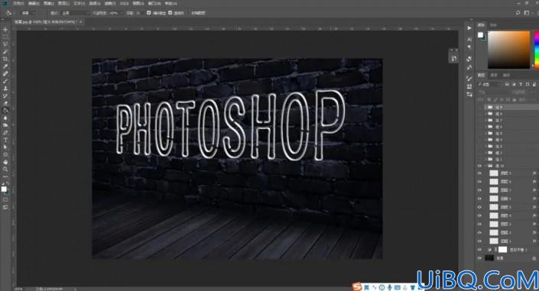This screenshot has width=539, height=291.
Task: Toggle the contiguous checkbox
Action: (x=170, y=13)
